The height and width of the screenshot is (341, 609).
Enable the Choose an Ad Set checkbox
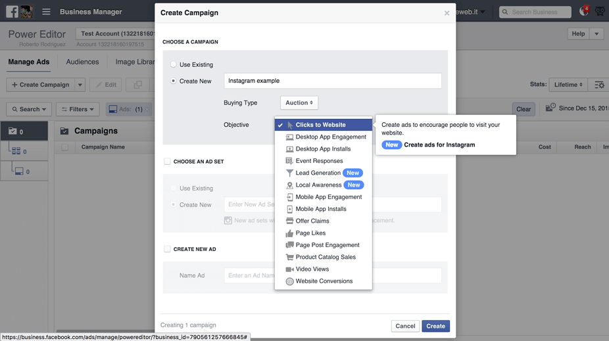point(167,162)
